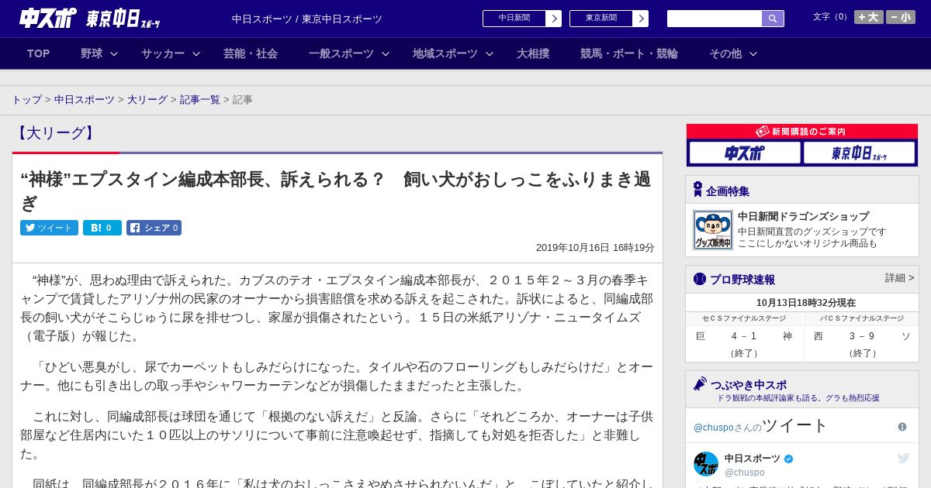Expand the 一般スポーツ menu dropdown
Viewport: 931px width, 488px height.
point(349,53)
